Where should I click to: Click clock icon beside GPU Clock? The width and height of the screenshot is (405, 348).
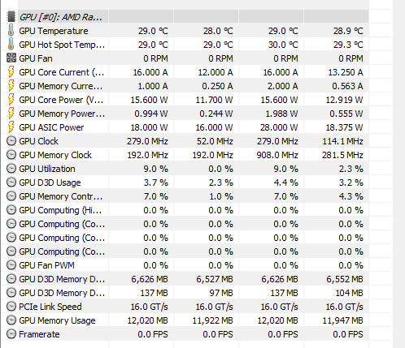(11, 141)
